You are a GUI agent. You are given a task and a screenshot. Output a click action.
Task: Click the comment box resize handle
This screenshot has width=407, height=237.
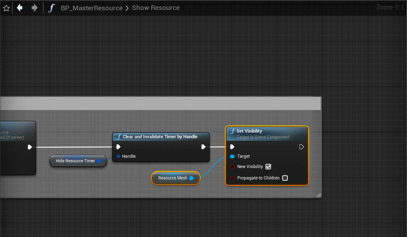(x=318, y=195)
